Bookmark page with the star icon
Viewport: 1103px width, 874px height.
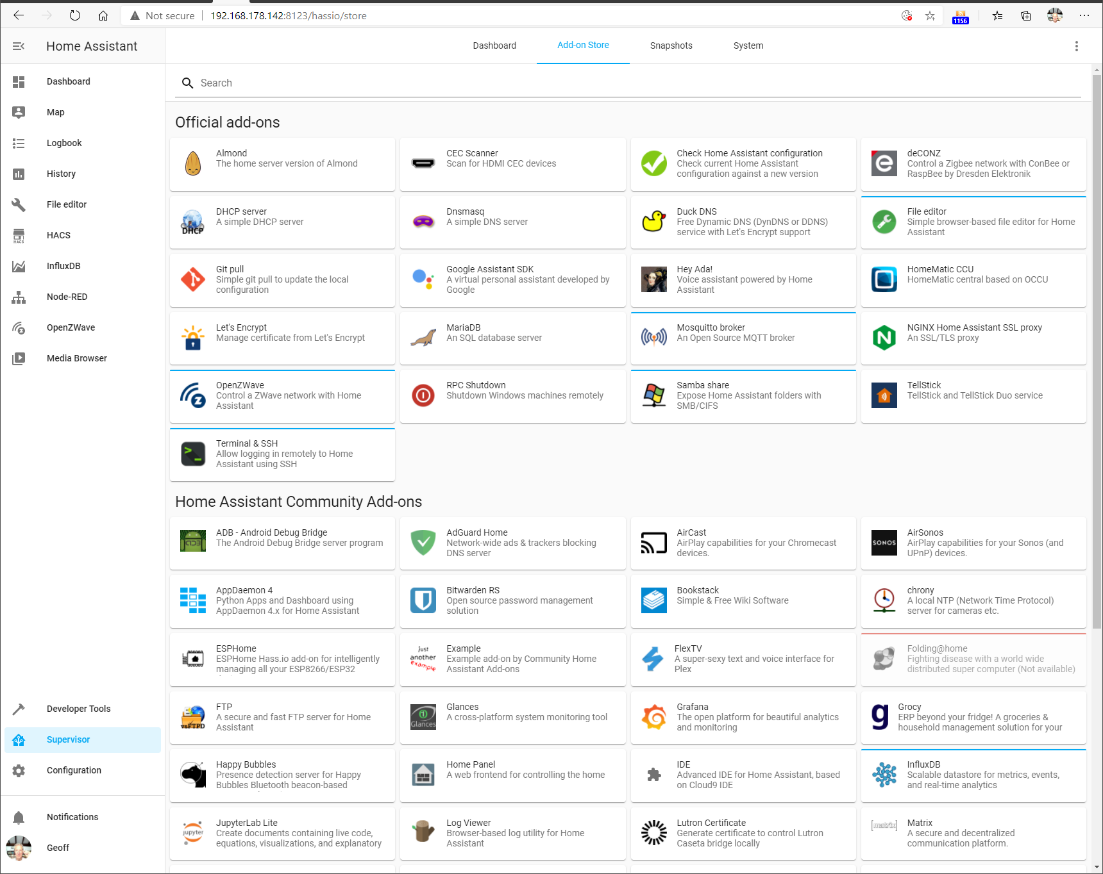coord(930,16)
